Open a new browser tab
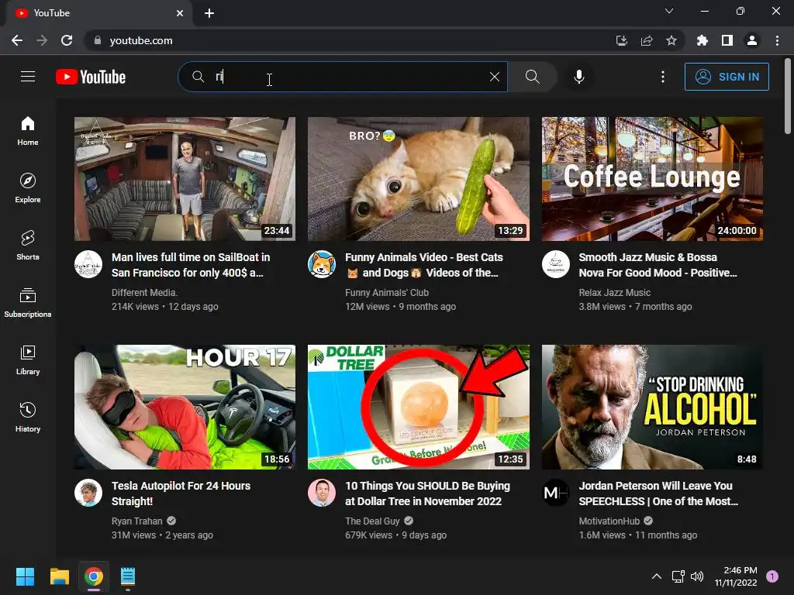The image size is (794, 595). [209, 13]
